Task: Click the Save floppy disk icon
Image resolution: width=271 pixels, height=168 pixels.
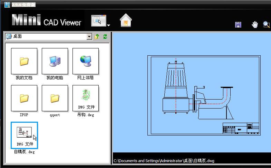Action: click(238, 25)
